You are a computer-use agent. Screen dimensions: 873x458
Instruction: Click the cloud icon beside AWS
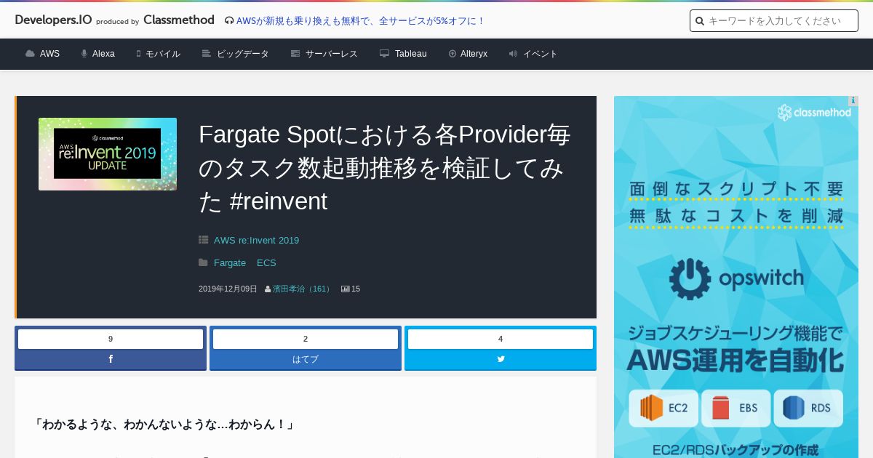[x=30, y=54]
